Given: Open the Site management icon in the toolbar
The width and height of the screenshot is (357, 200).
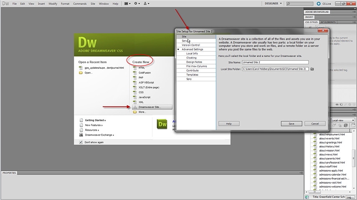Looking at the screenshot, I should pyautogui.click(x=147, y=4).
